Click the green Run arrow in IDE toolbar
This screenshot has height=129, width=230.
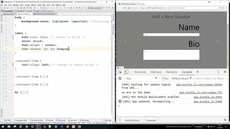(48, 8)
